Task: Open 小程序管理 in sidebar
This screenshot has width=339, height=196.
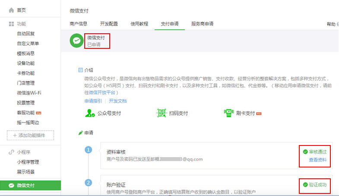Action: tap(28, 162)
